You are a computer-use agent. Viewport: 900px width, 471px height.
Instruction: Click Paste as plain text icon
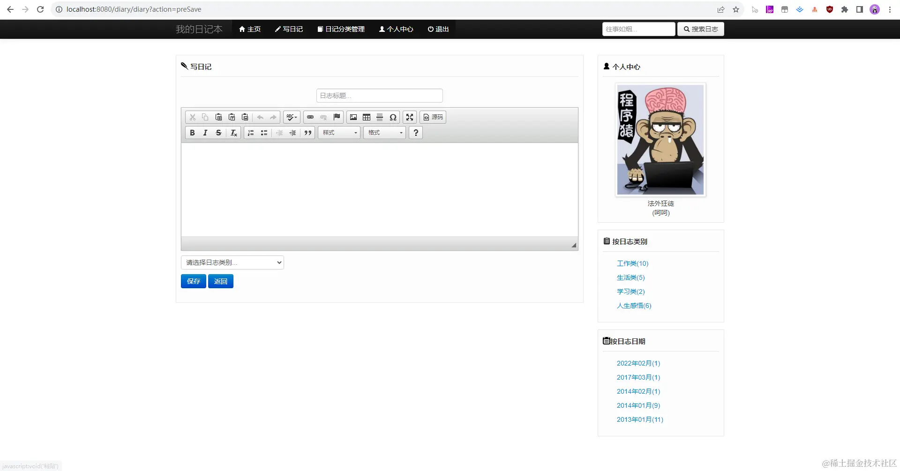[x=232, y=117]
